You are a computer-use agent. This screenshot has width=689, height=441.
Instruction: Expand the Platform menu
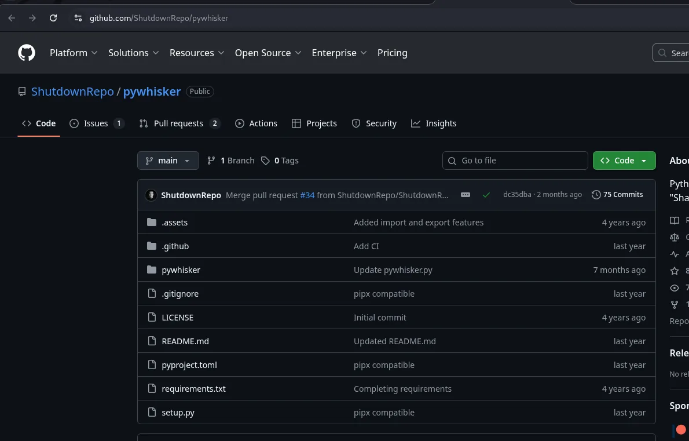click(x=74, y=53)
